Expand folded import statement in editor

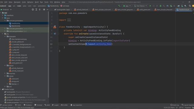(69, 20)
